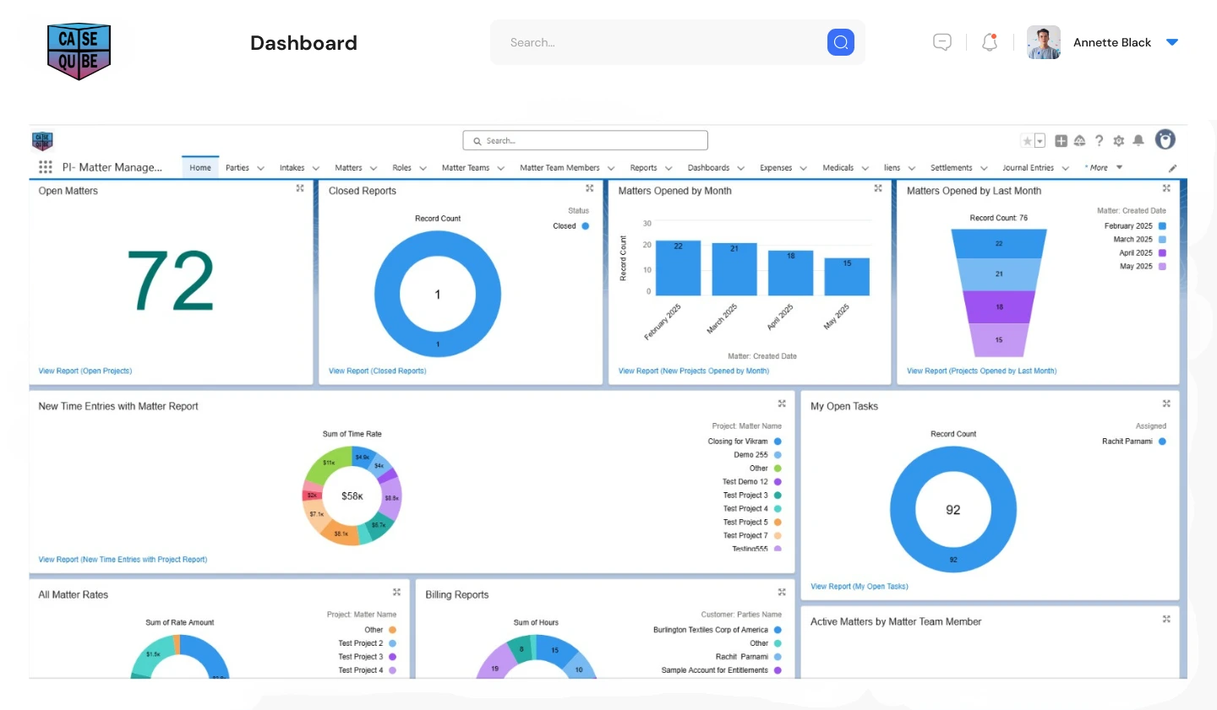The width and height of the screenshot is (1217, 710).
Task: Expand the Matters Opened by Month widget
Action: click(x=878, y=188)
